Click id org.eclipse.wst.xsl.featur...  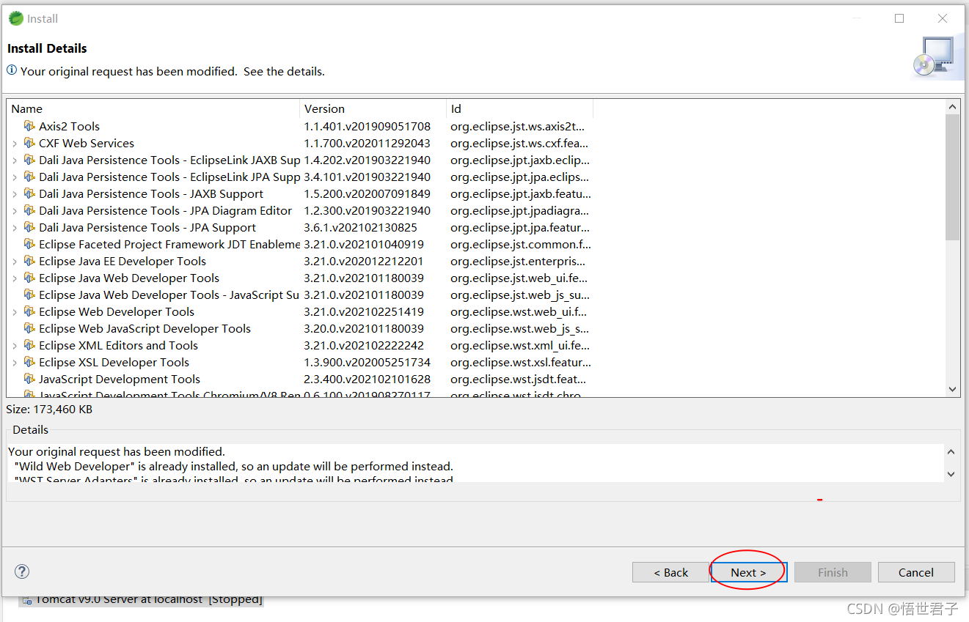[520, 362]
